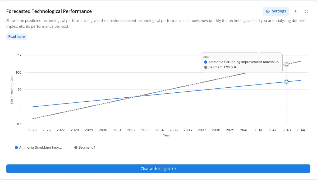
Task: Click the 2035 x-axis label
Action: pyautogui.click(x=173, y=130)
